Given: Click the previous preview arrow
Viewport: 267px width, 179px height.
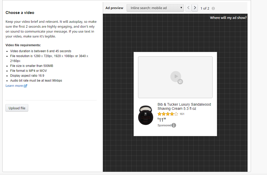Looking at the screenshot, I should click(x=188, y=8).
